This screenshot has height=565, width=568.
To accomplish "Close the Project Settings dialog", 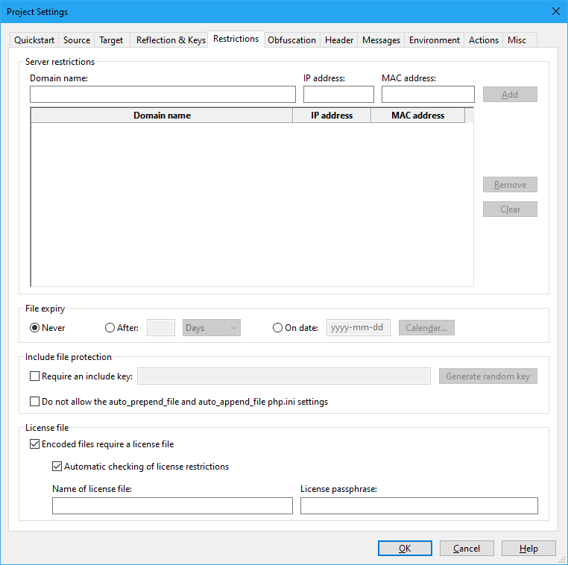I will click(x=555, y=11).
